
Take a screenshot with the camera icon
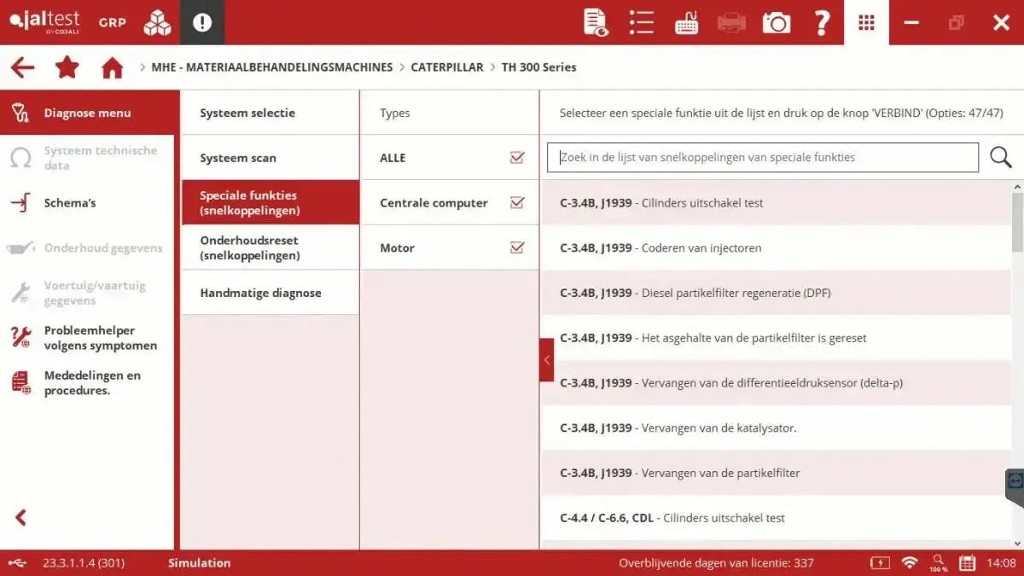coord(776,22)
